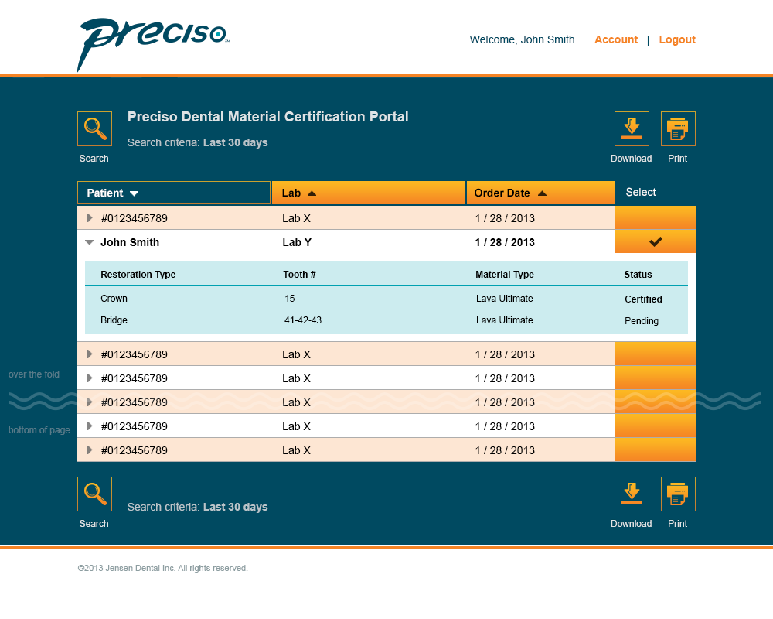Tick Select cell of the row above John Smith
The width and height of the screenshot is (773, 619).
click(x=656, y=217)
